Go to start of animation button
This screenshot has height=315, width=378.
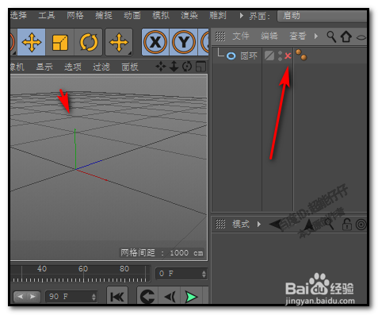click(117, 297)
